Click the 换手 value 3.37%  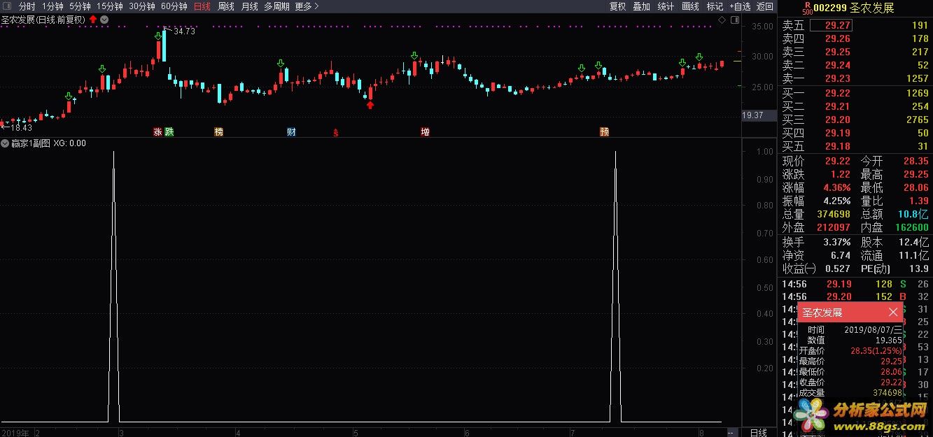pyautogui.click(x=836, y=242)
